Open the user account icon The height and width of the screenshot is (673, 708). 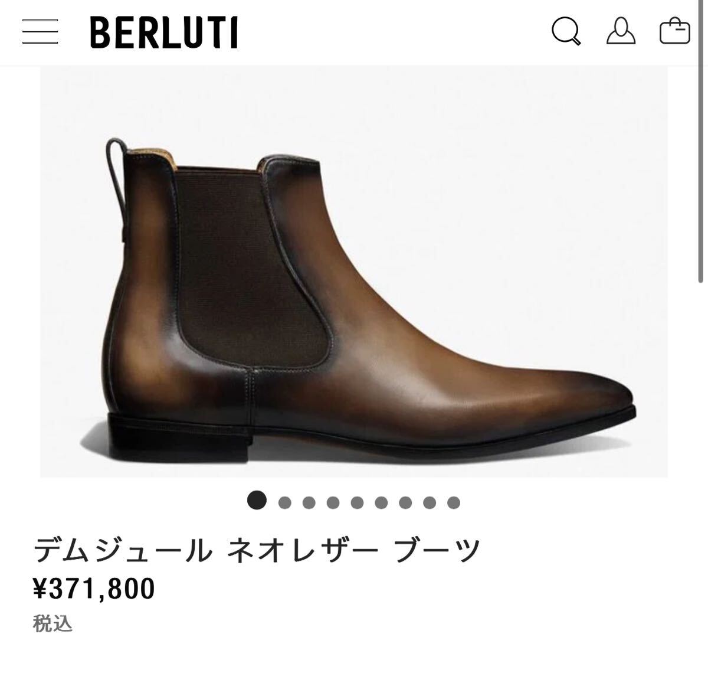pyautogui.click(x=621, y=31)
